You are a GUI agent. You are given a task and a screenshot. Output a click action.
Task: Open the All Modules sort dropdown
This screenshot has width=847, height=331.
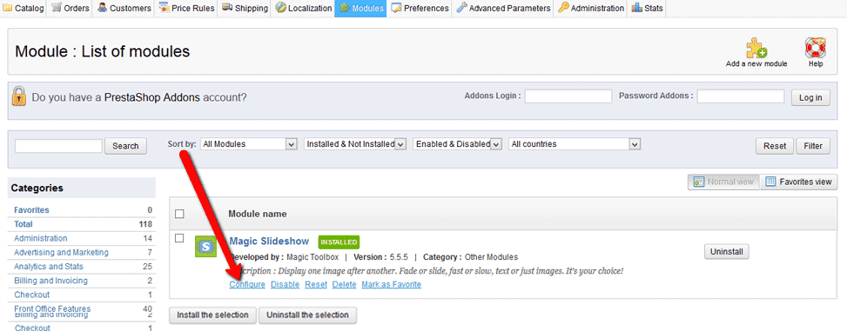(249, 144)
